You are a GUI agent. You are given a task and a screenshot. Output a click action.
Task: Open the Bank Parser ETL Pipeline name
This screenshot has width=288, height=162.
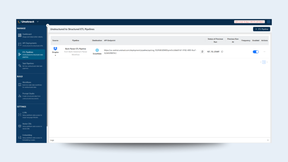[x=76, y=49]
